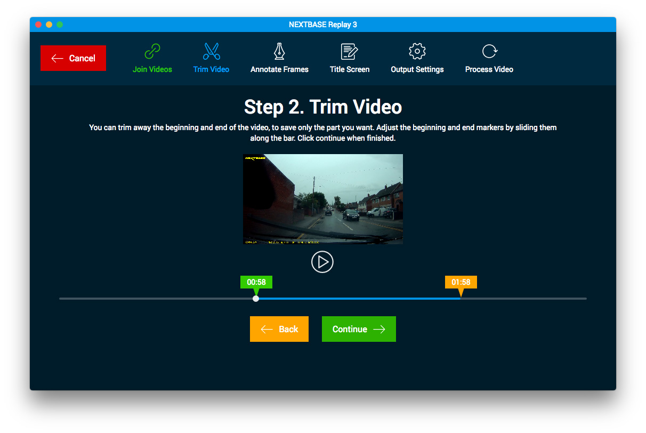
Task: Click the grey trim bar after the end marker
Action: point(523,299)
